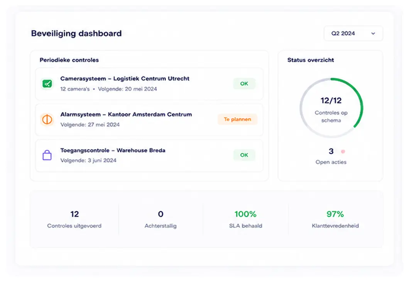Click the green camera system check icon
409x282 pixels.
pos(47,83)
